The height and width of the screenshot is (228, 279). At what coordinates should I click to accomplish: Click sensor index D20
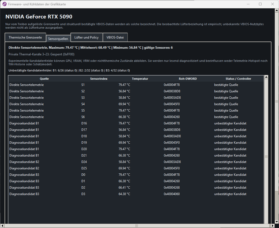pos(84,149)
